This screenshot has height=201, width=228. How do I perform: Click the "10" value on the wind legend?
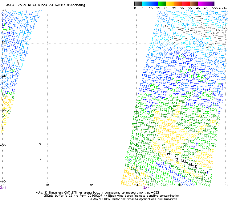[151, 8]
